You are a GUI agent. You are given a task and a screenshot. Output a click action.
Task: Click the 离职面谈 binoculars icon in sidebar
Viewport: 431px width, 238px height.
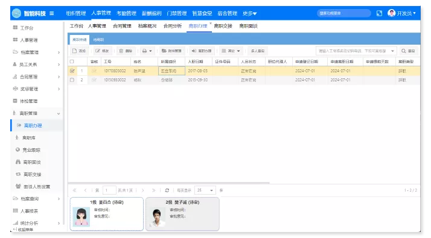click(x=18, y=162)
